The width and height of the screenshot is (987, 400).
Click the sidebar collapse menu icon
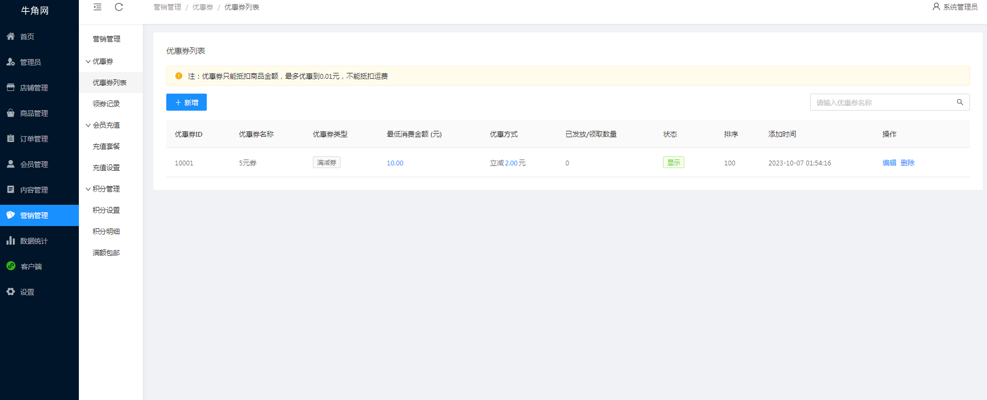point(98,7)
